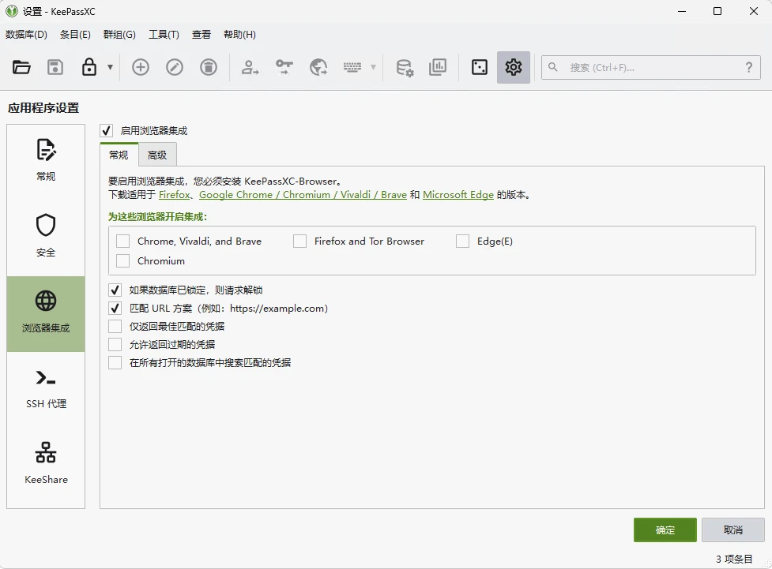Toggle the 启用浏览器集成 checkbox
This screenshot has height=569, width=772.
click(107, 131)
